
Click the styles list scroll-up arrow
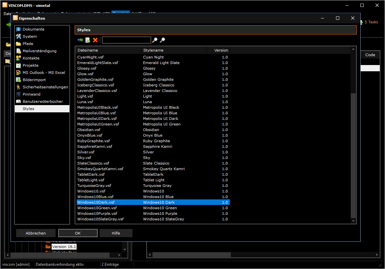click(x=353, y=49)
